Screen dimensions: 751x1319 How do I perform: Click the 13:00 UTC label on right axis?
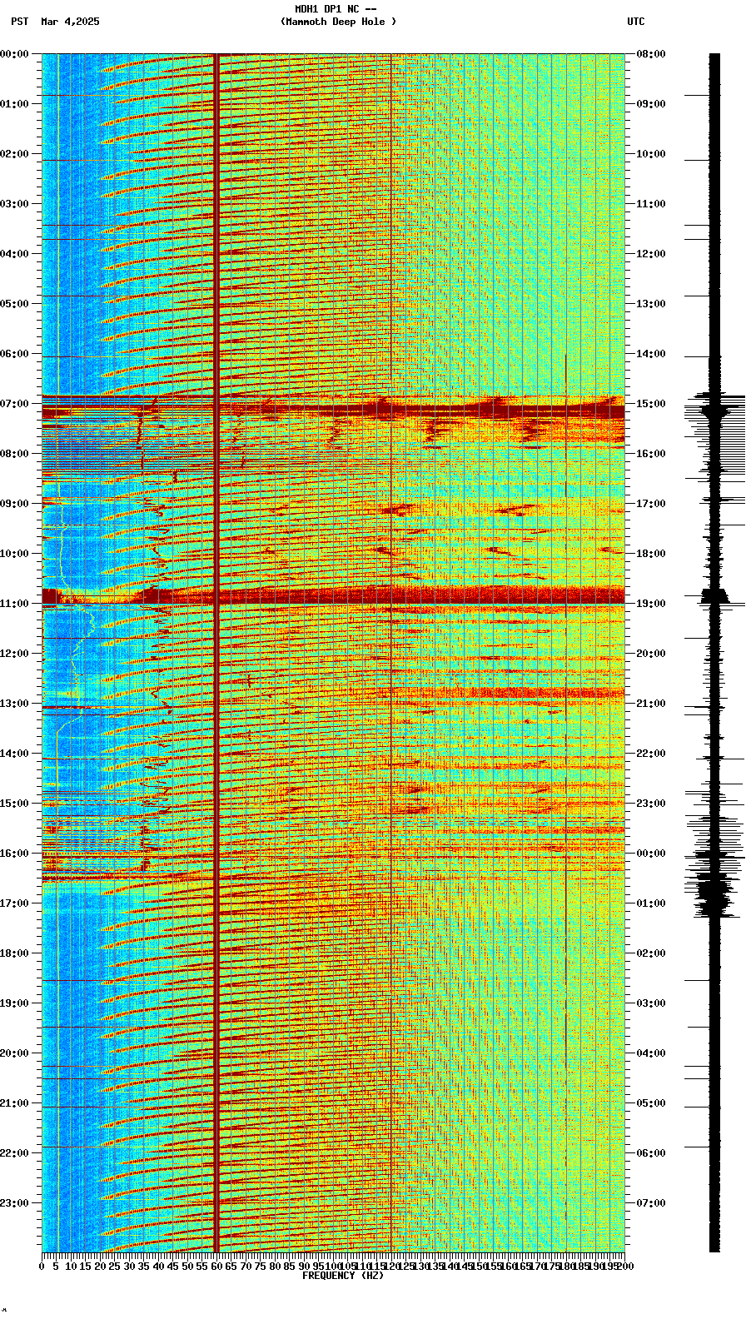651,304
